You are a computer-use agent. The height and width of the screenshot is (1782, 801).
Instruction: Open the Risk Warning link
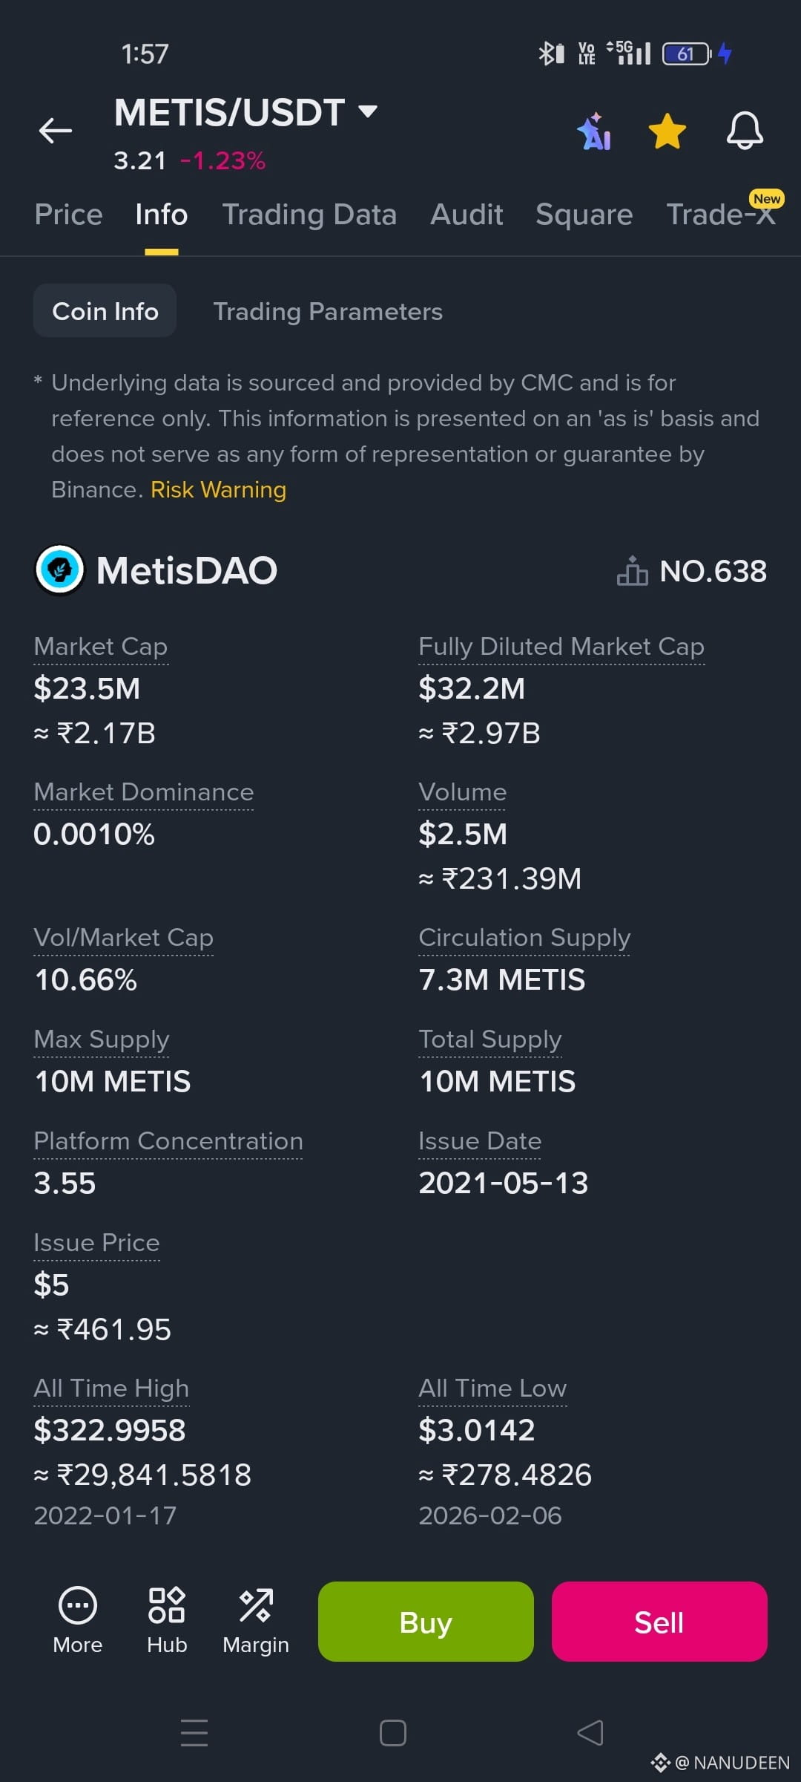pos(218,490)
